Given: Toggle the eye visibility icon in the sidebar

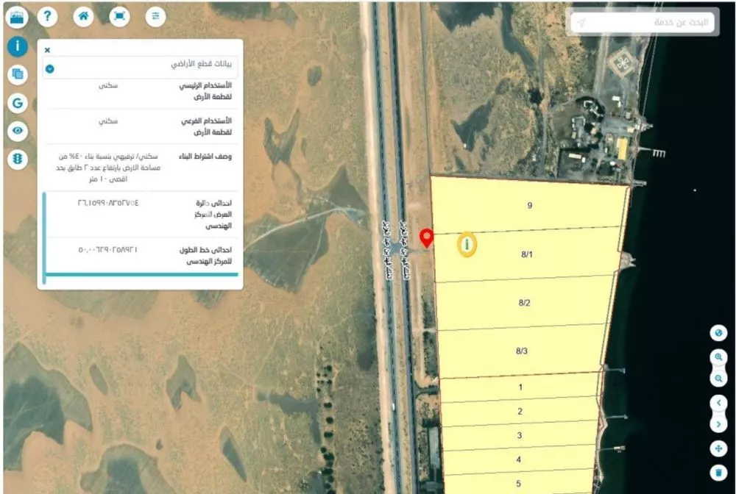Looking at the screenshot, I should coord(18,130).
